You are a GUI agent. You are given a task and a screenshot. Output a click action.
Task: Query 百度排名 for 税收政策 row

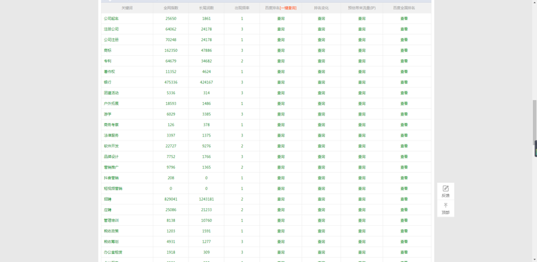click(x=281, y=231)
